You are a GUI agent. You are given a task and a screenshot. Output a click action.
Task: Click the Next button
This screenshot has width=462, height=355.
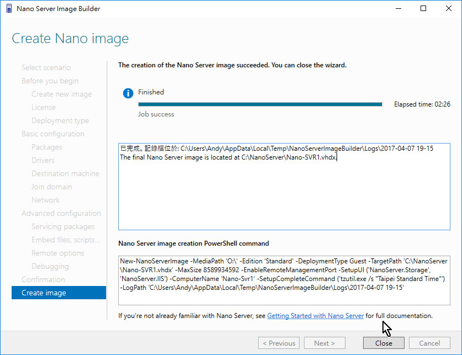pyautogui.click(x=324, y=343)
